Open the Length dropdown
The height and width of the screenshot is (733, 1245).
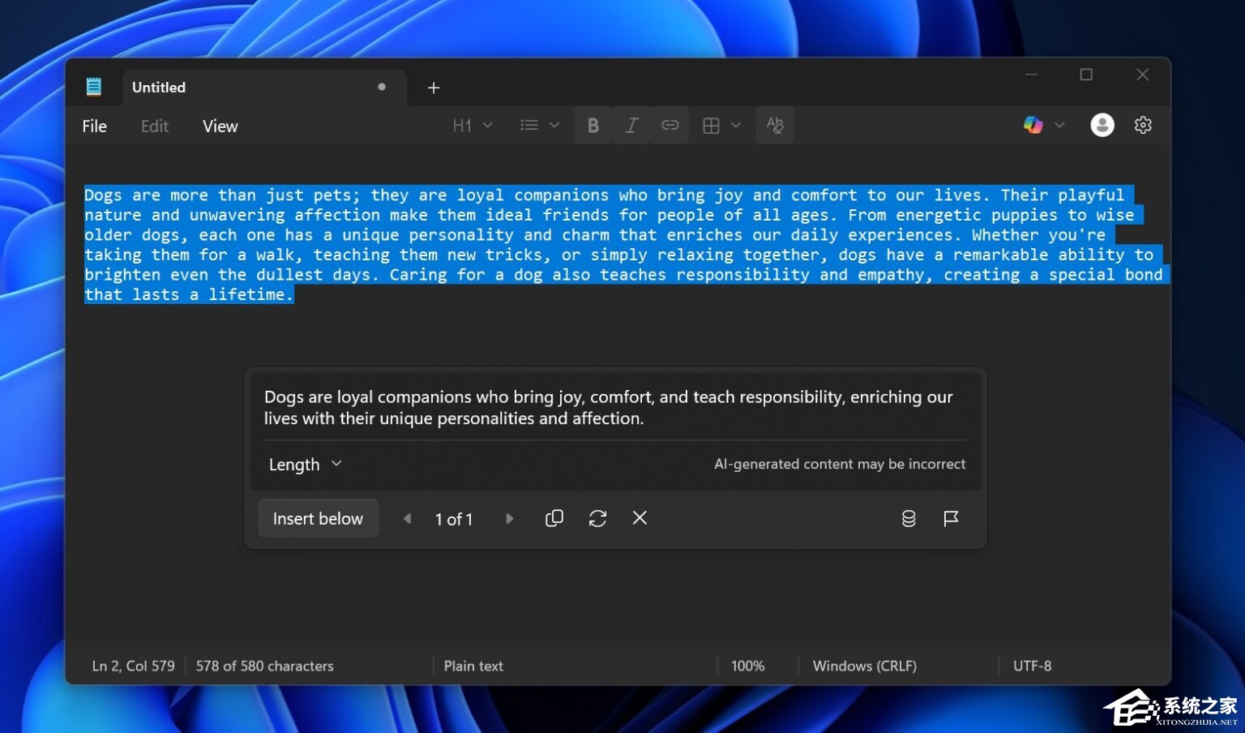tap(306, 465)
